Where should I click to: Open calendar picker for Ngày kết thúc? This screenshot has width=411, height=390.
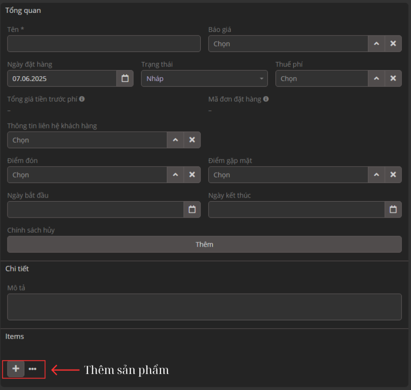click(x=393, y=210)
